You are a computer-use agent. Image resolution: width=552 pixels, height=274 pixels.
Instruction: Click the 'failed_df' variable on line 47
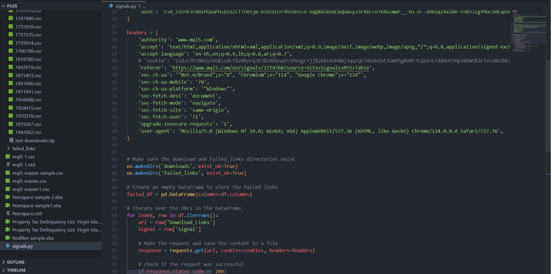click(x=140, y=194)
